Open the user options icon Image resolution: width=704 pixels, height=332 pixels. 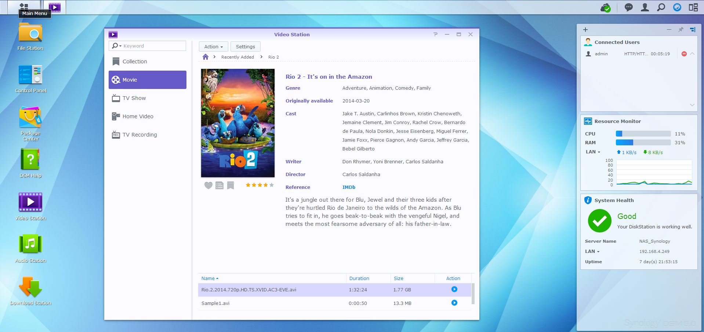point(645,7)
